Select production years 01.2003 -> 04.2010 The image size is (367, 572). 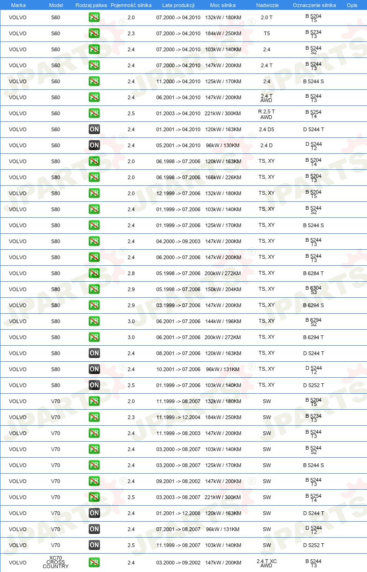click(178, 113)
